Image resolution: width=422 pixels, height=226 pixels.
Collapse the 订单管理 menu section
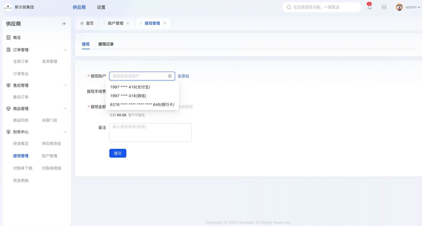tap(65, 50)
